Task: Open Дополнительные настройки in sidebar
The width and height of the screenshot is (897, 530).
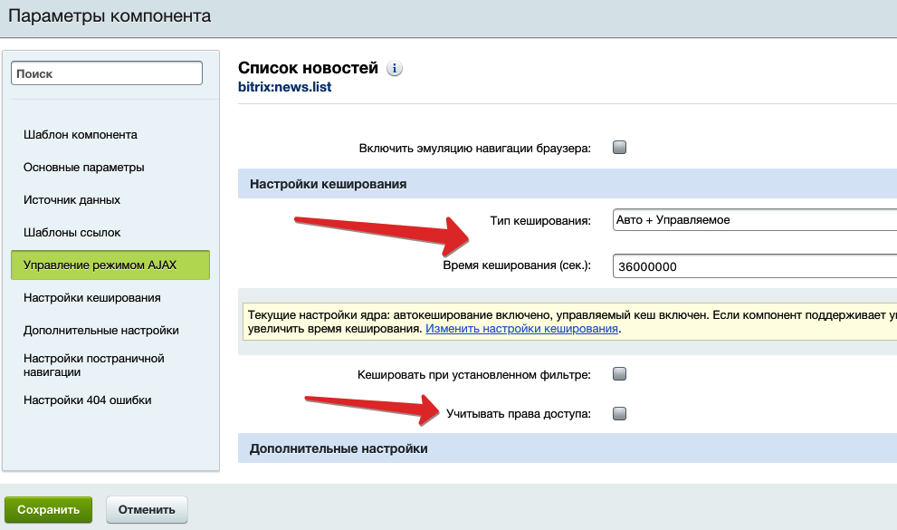Action: pyautogui.click(x=101, y=331)
